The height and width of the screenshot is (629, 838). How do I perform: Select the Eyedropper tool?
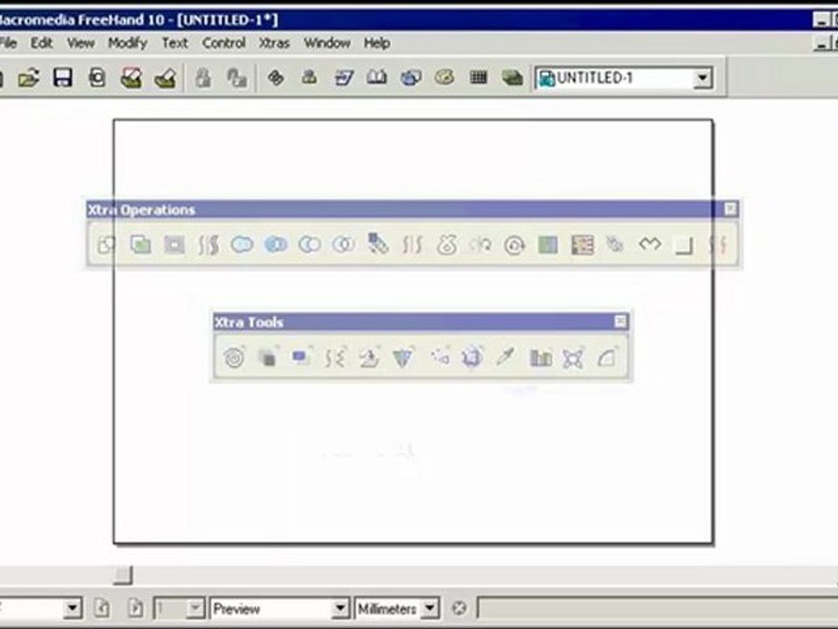coord(505,357)
